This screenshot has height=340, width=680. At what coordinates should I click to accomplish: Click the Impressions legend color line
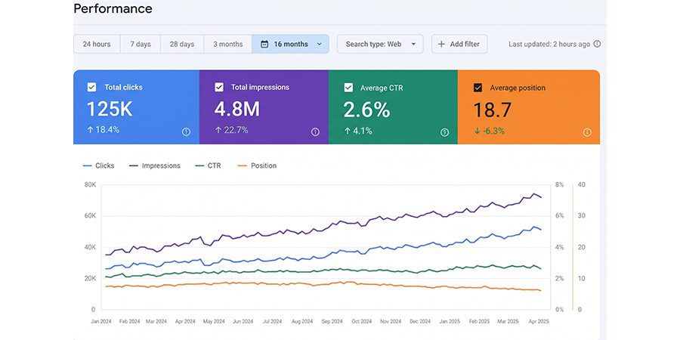pos(134,165)
